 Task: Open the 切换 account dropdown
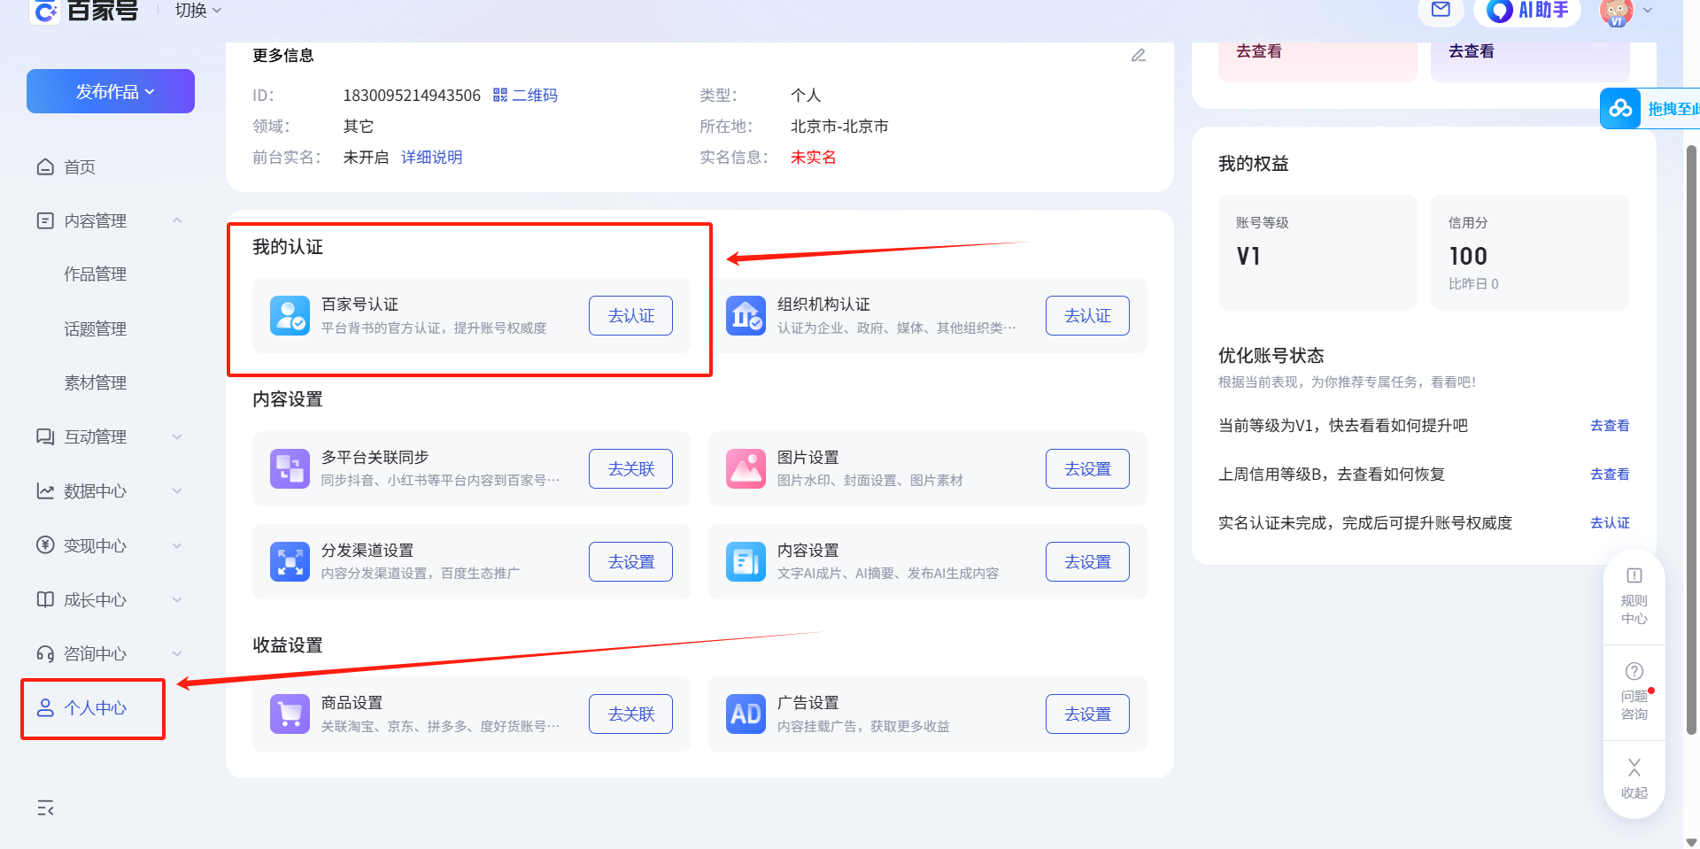(x=197, y=11)
